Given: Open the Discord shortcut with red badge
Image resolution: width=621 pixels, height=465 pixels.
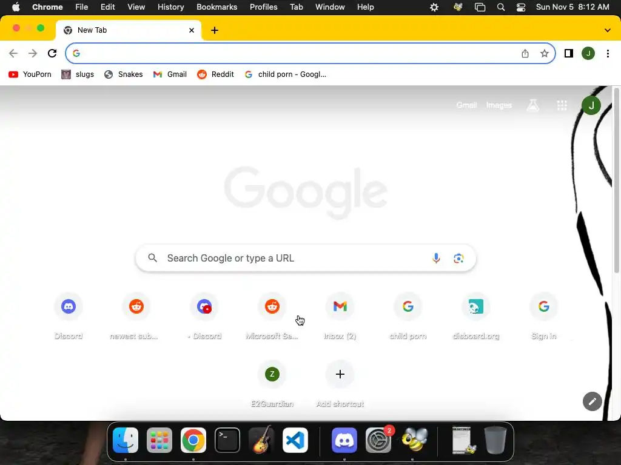Looking at the screenshot, I should (204, 315).
